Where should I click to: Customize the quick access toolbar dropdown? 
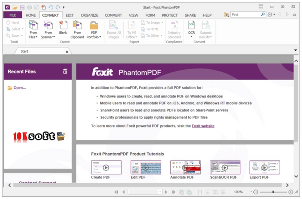64,7
